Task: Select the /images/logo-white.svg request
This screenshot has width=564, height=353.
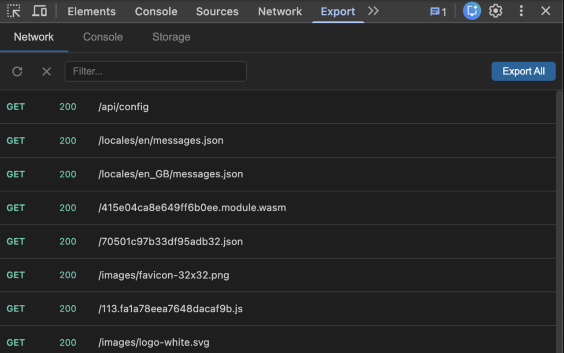Action: (x=278, y=340)
